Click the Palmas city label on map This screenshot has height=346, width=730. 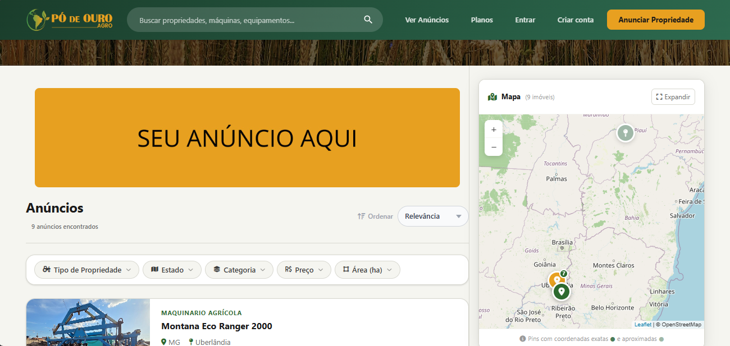click(x=556, y=179)
